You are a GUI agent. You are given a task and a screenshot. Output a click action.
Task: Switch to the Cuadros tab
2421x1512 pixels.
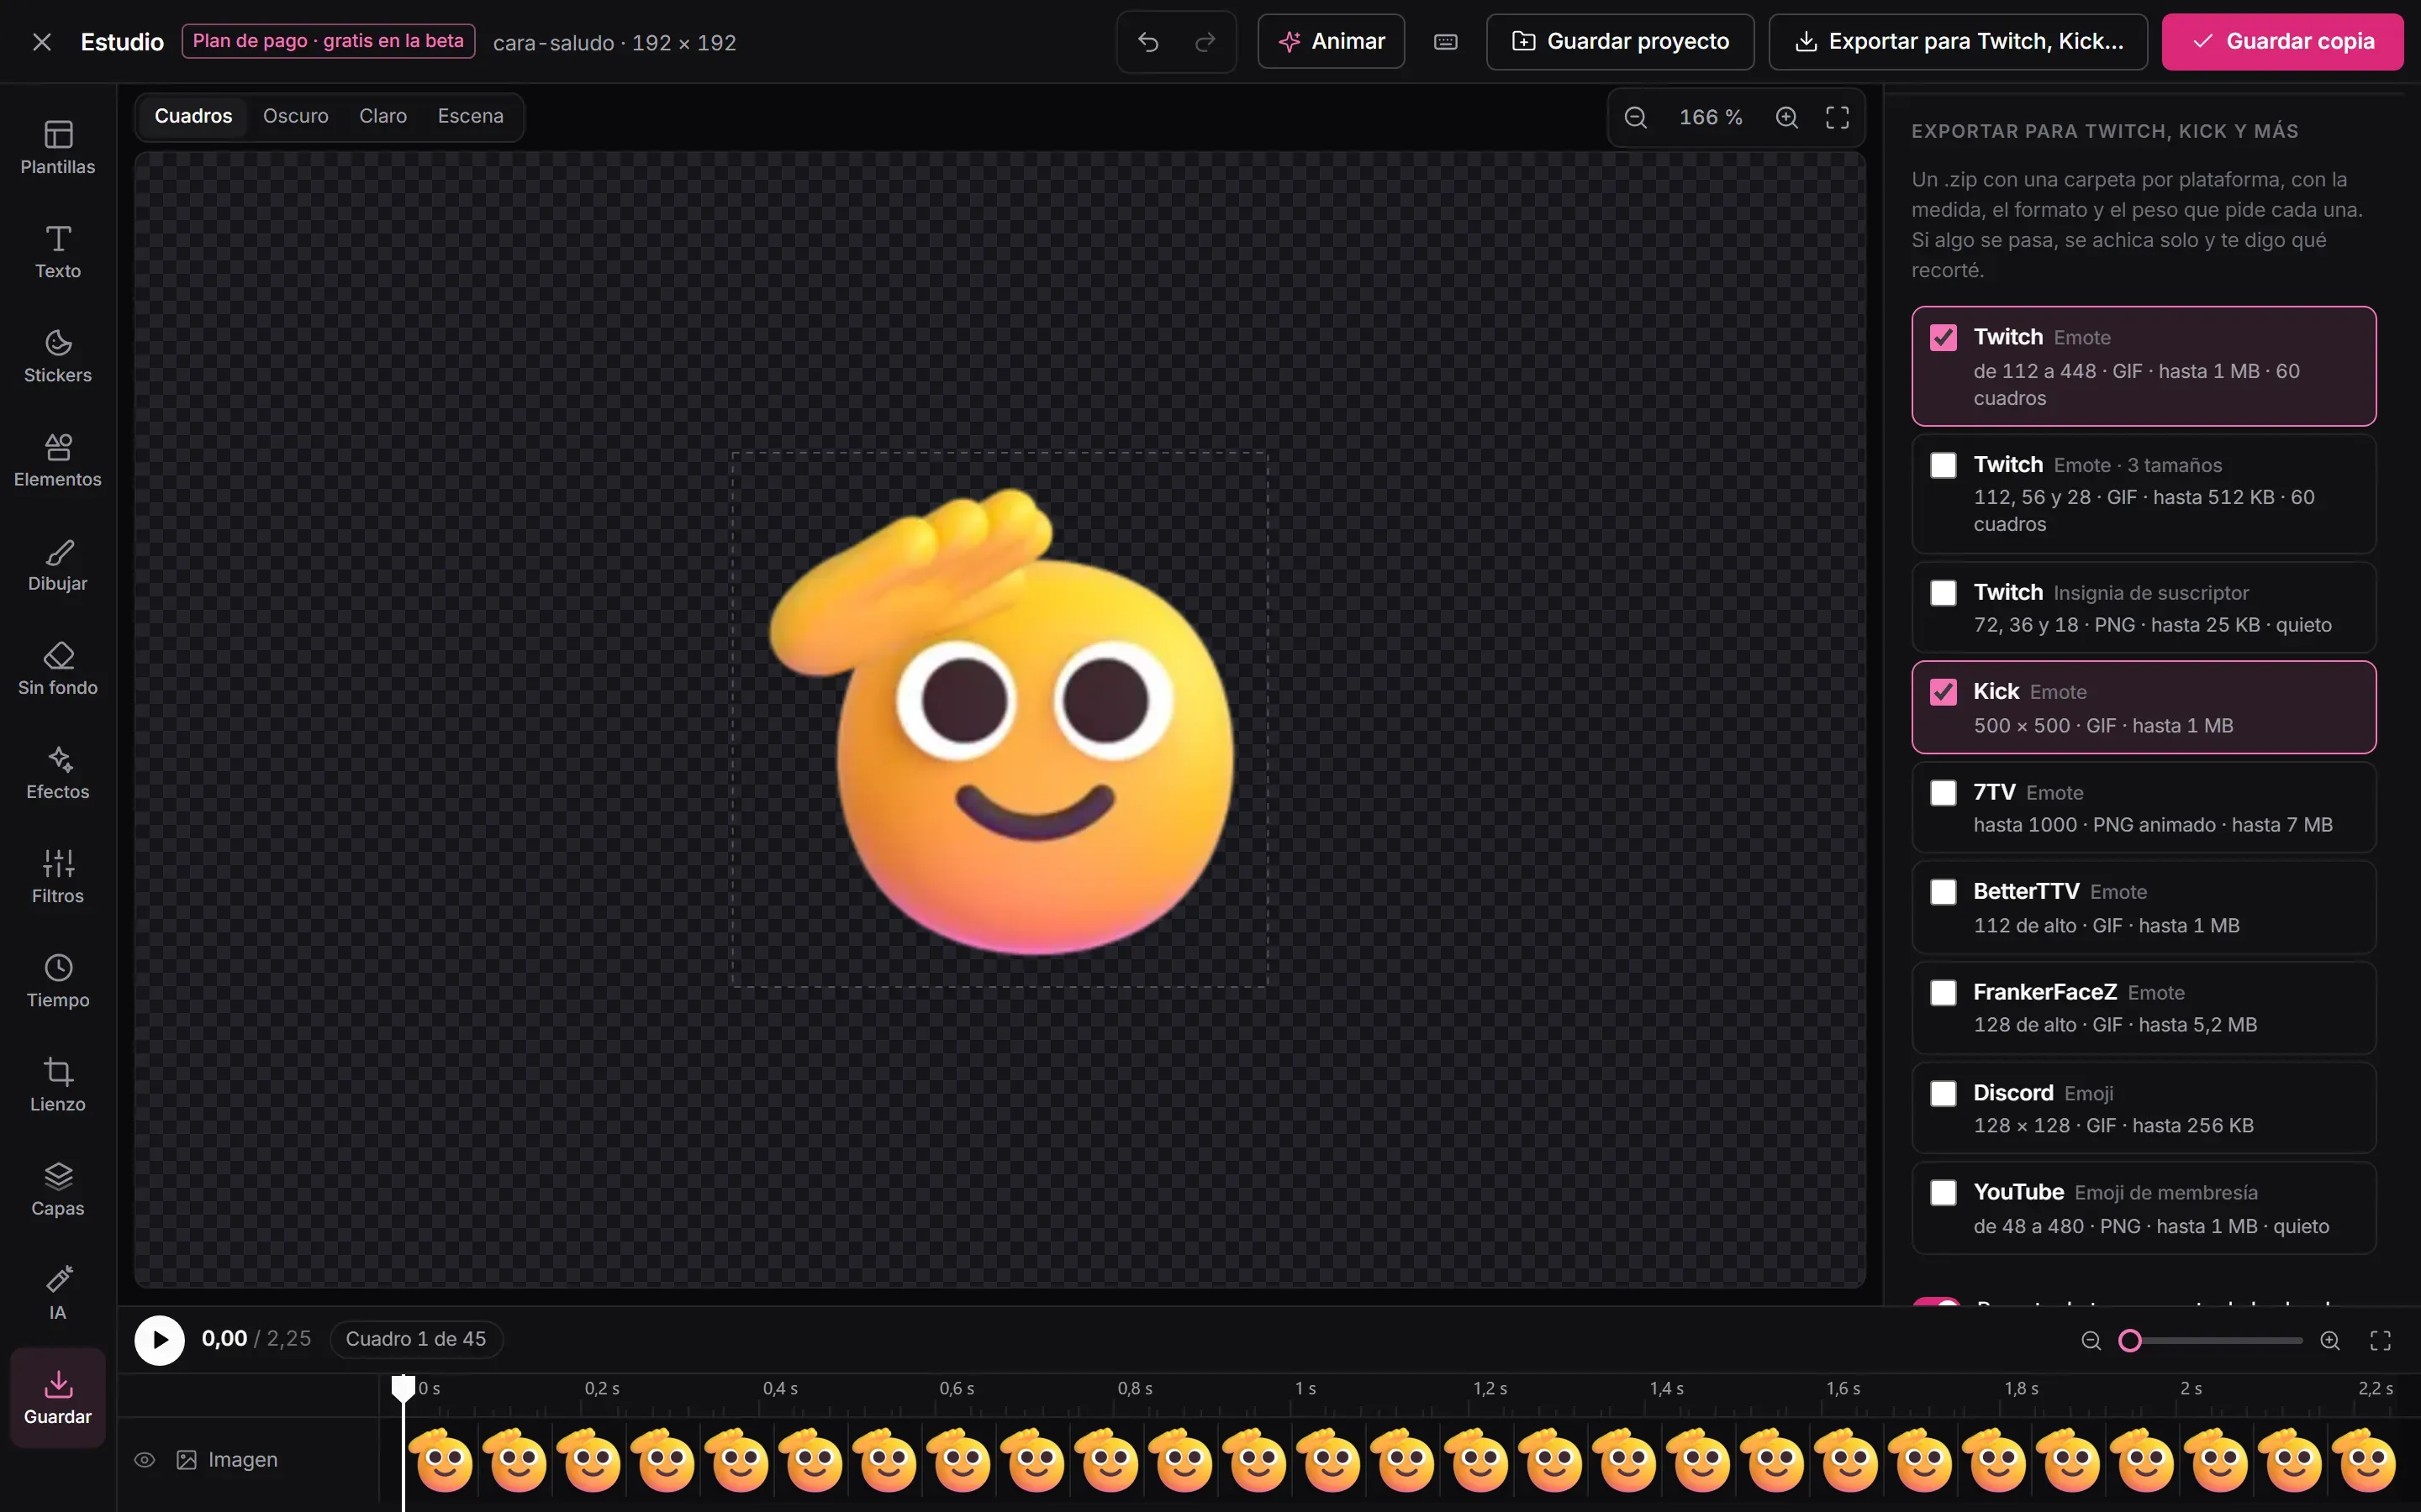click(193, 116)
